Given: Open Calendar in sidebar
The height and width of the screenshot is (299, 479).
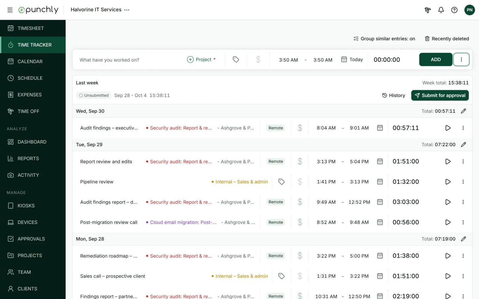Looking at the screenshot, I should 33,61.
